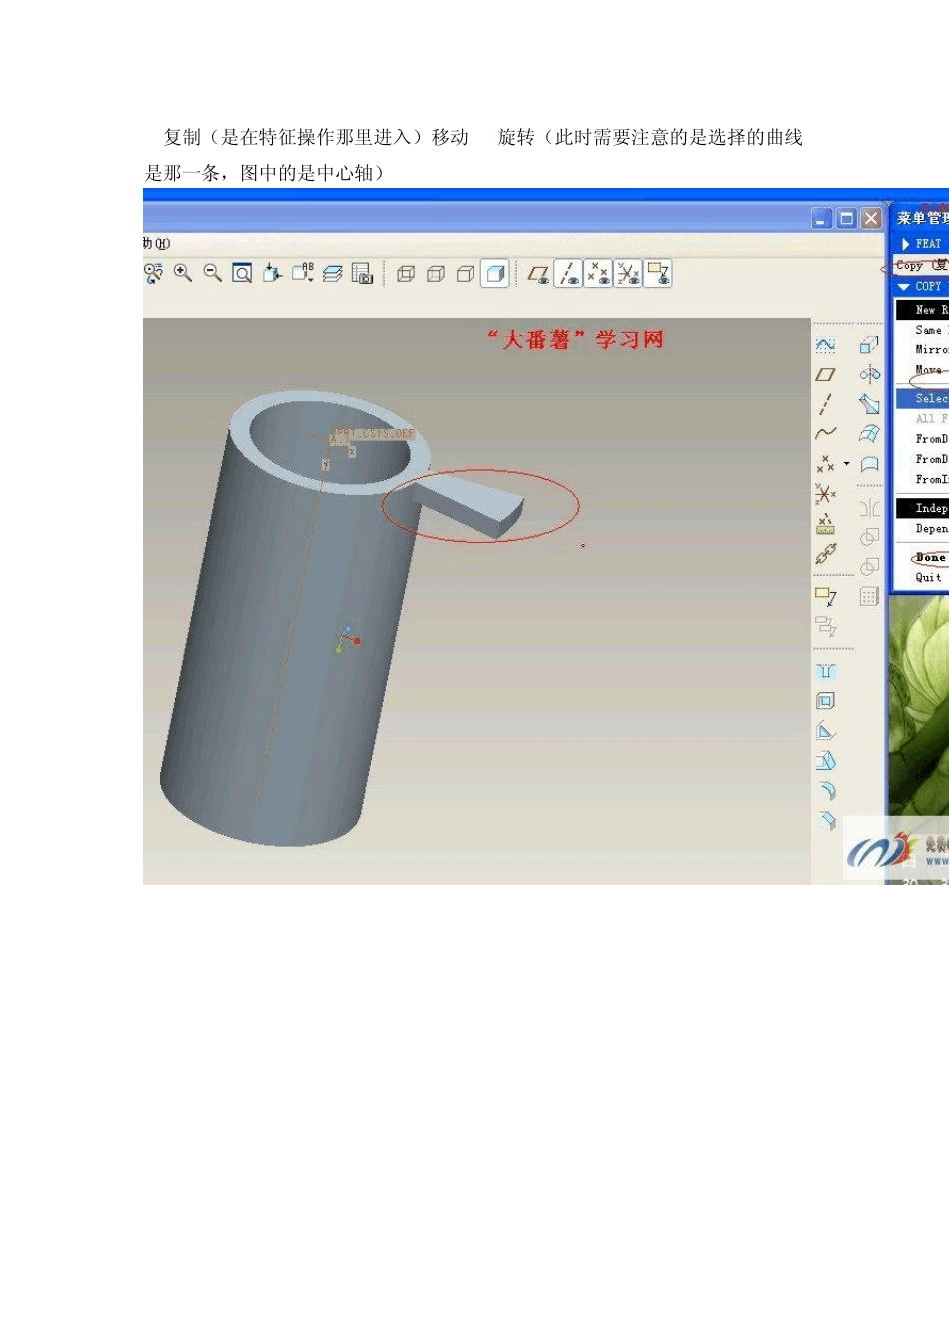Select the Zoom In magnifier tool
The width and height of the screenshot is (949, 1342).
[x=183, y=273]
